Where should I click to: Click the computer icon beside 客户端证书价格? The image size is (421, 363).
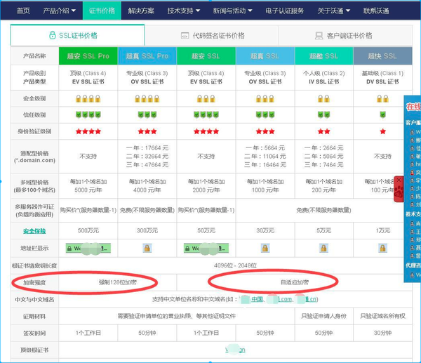pyautogui.click(x=319, y=36)
